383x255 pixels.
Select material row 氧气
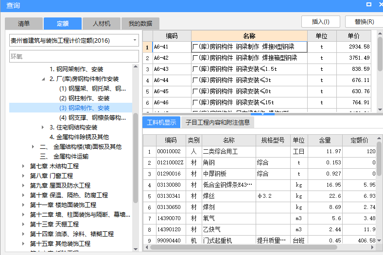(260, 219)
